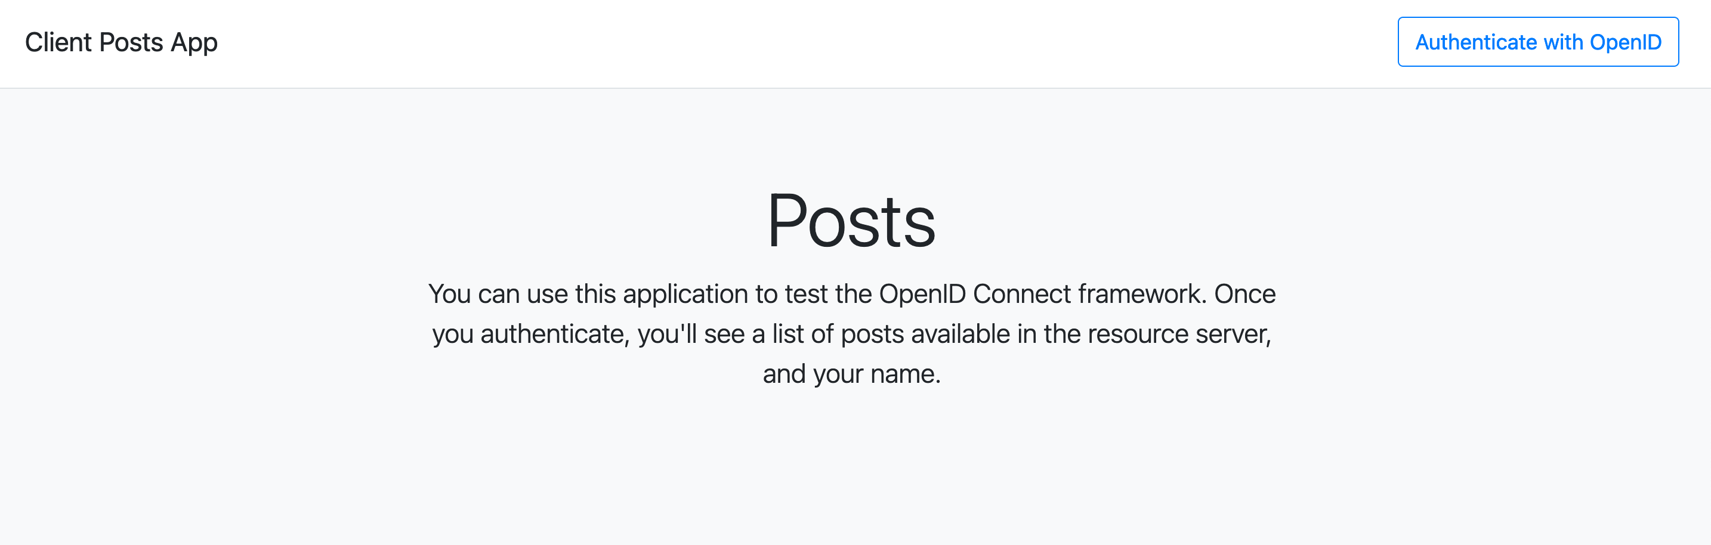Click the word "test" in the description

click(805, 294)
